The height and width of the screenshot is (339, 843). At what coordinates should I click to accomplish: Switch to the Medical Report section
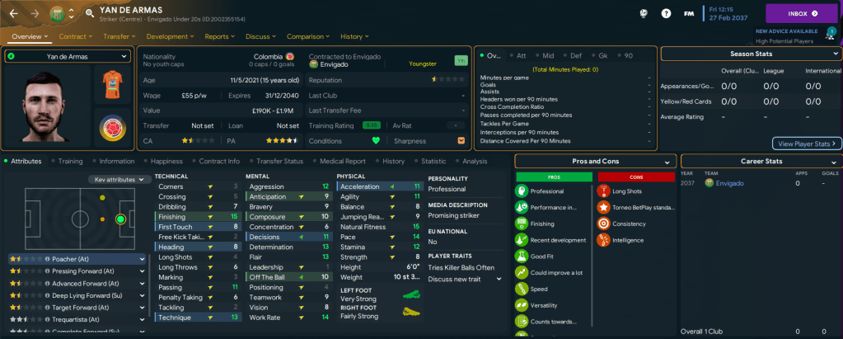point(341,162)
